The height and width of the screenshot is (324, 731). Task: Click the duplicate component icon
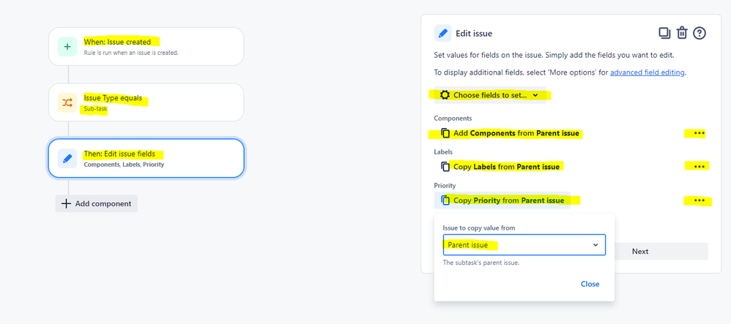(664, 33)
